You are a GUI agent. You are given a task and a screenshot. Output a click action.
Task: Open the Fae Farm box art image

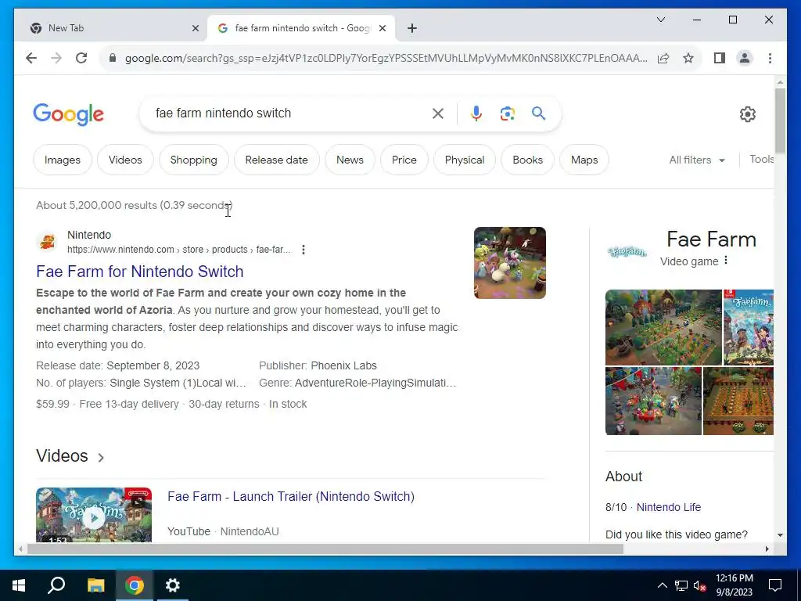pyautogui.click(x=749, y=328)
